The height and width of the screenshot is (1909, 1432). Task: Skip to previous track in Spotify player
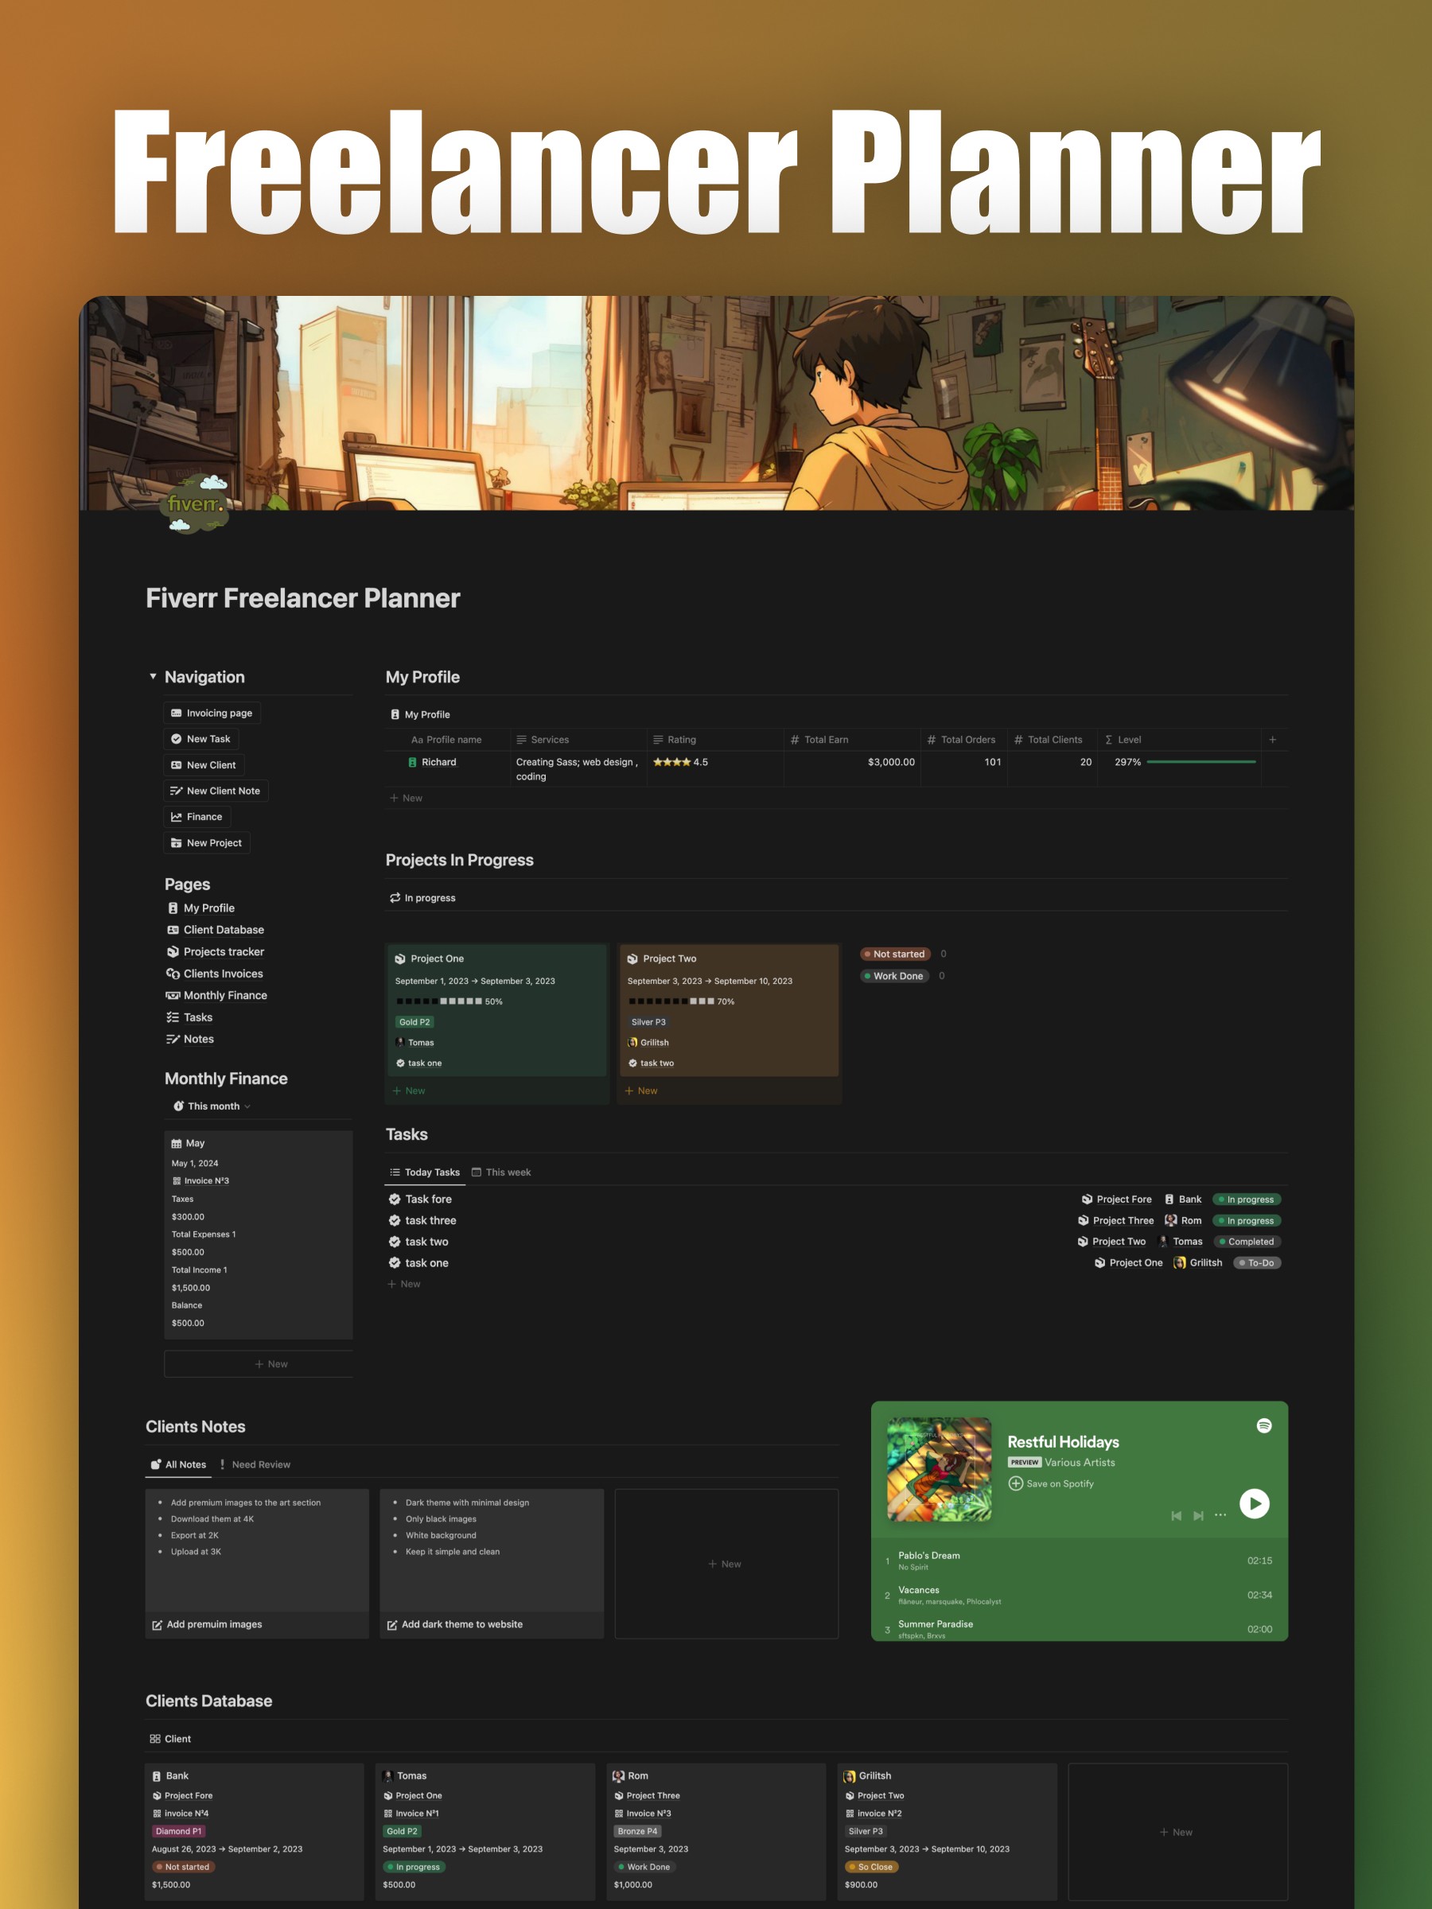tap(1177, 1515)
